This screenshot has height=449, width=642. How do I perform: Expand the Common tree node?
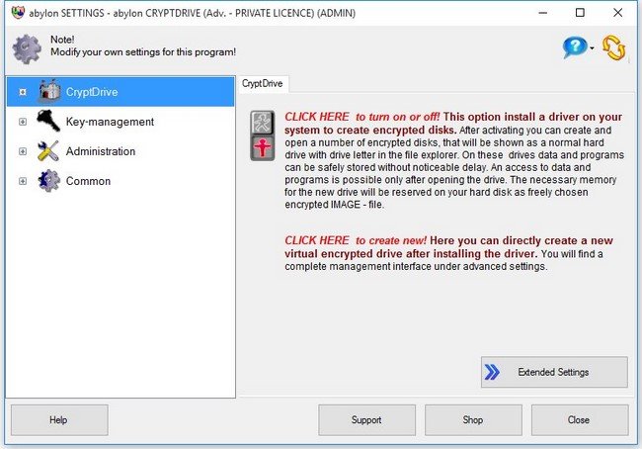click(23, 181)
